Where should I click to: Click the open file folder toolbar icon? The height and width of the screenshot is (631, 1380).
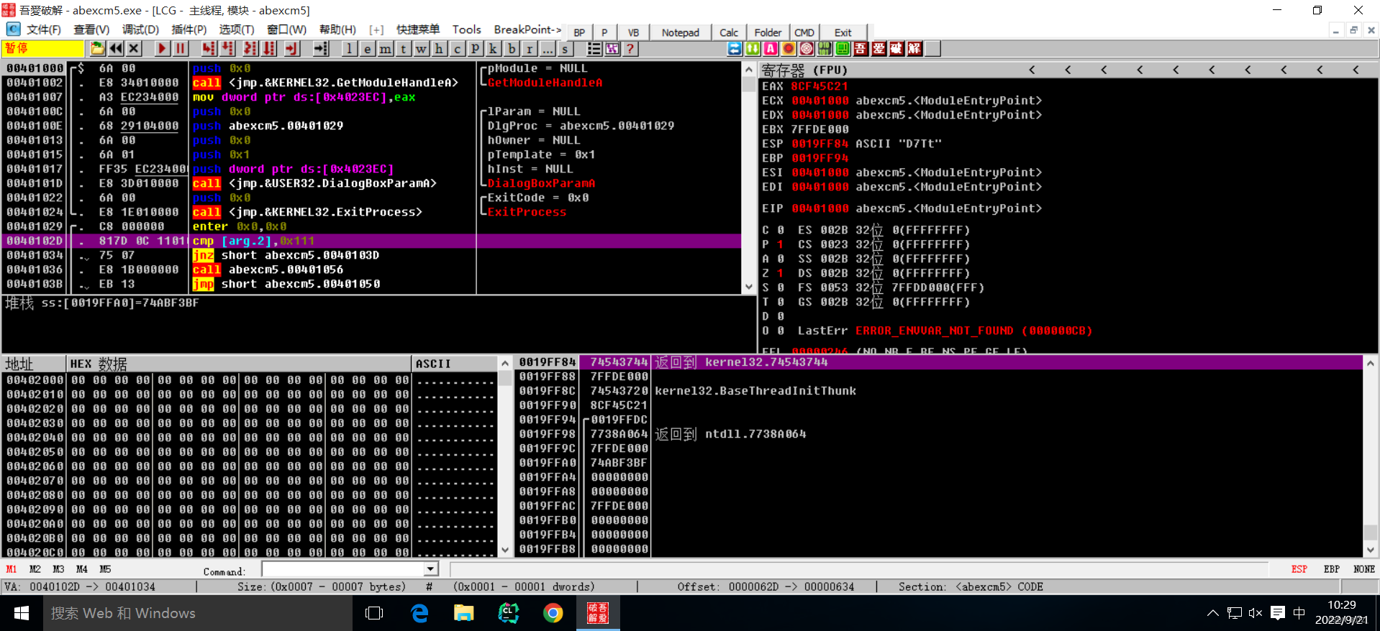click(x=97, y=49)
